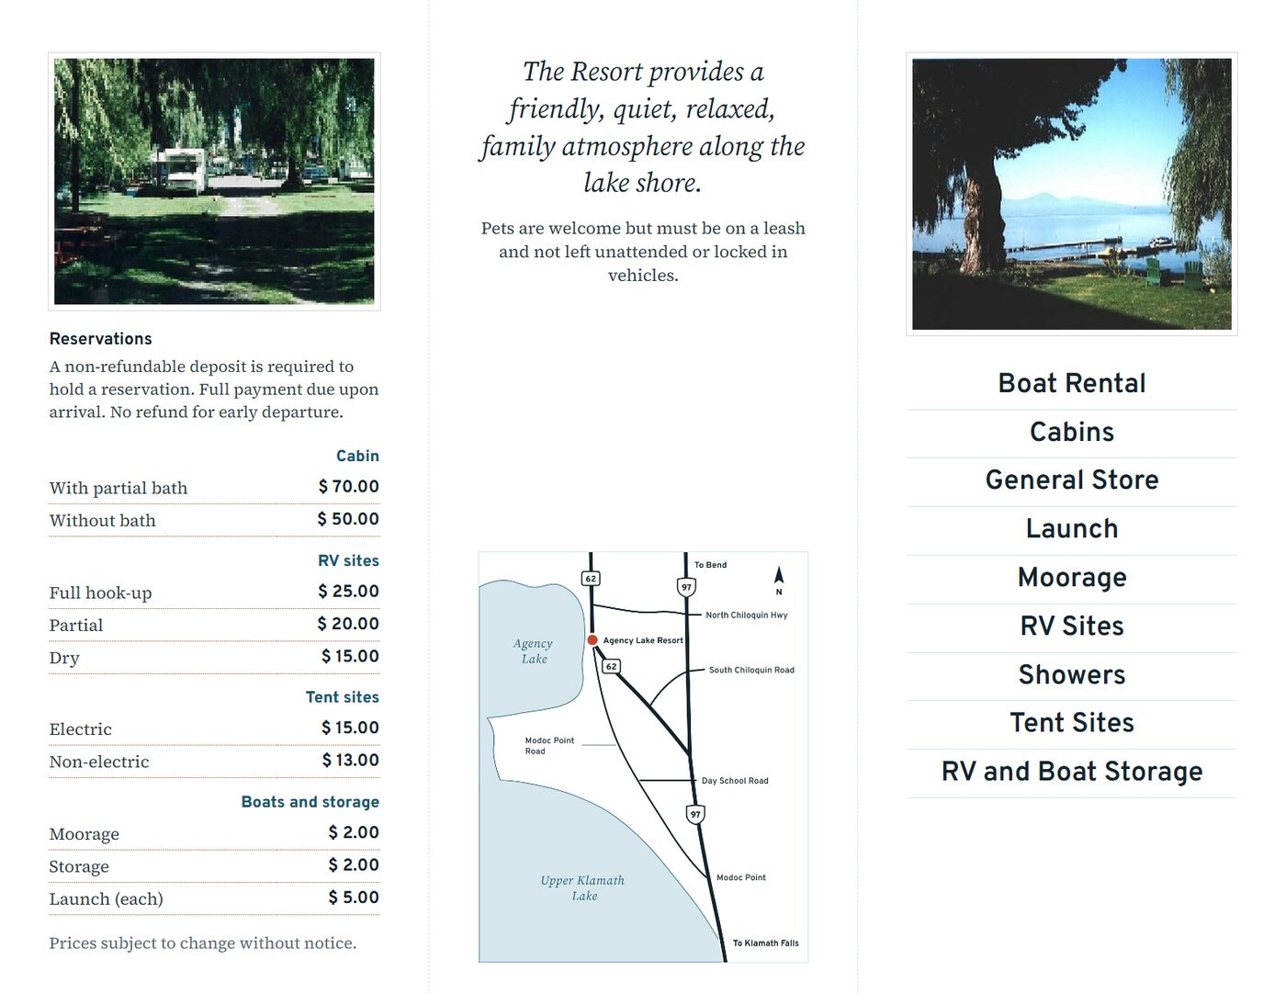Click the Cabin price section heading
1286x994 pixels.
coord(357,456)
